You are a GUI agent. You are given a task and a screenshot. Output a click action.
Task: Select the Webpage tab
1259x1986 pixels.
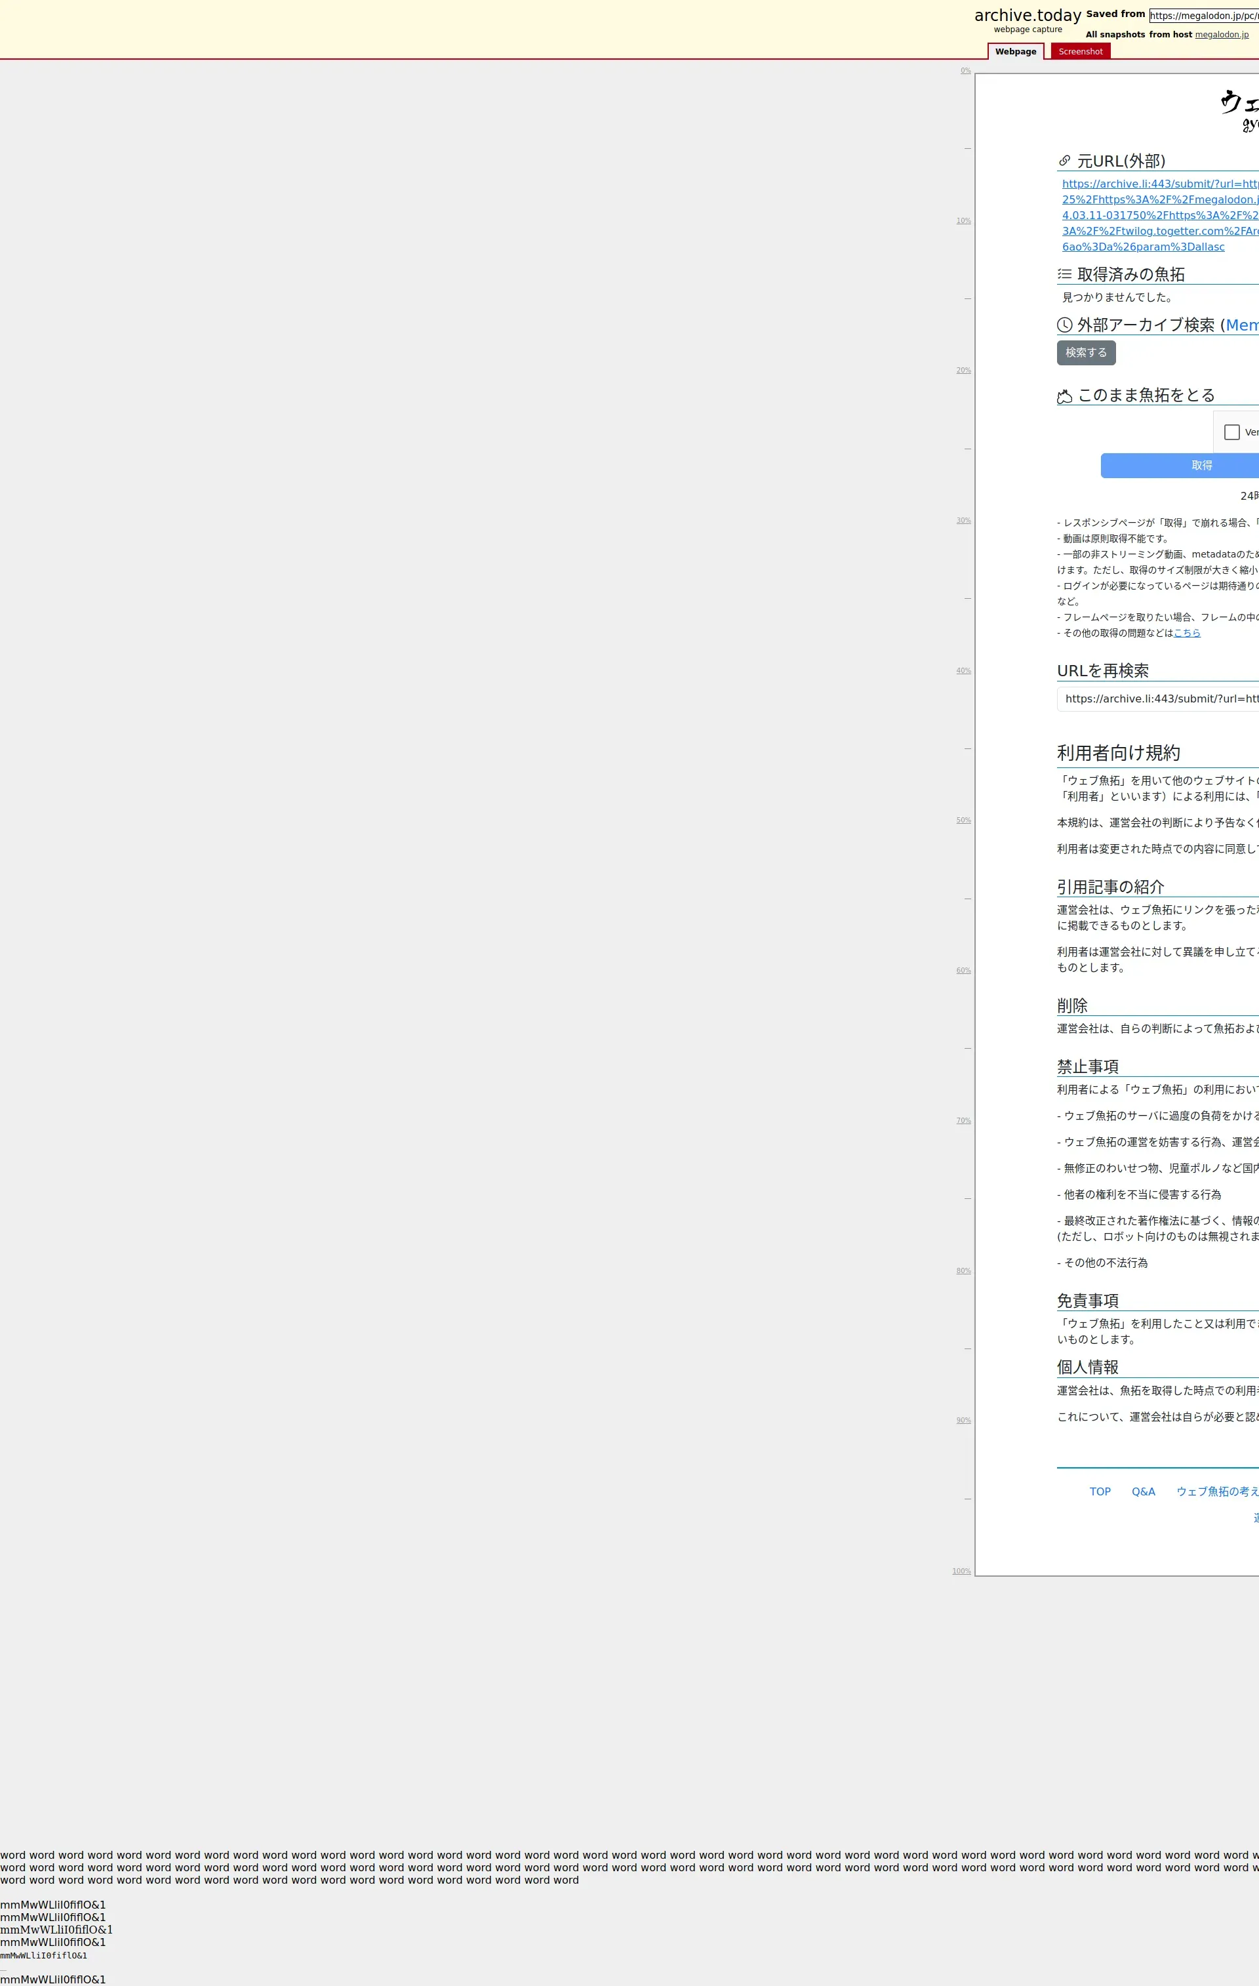coord(1015,51)
